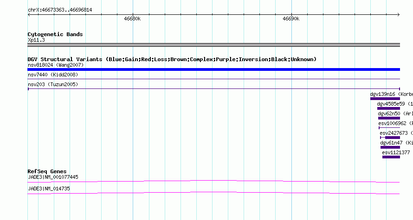Open the JADE3|NM_001077445 gene label
Screen dimensions: 413x220
(x=53, y=177)
